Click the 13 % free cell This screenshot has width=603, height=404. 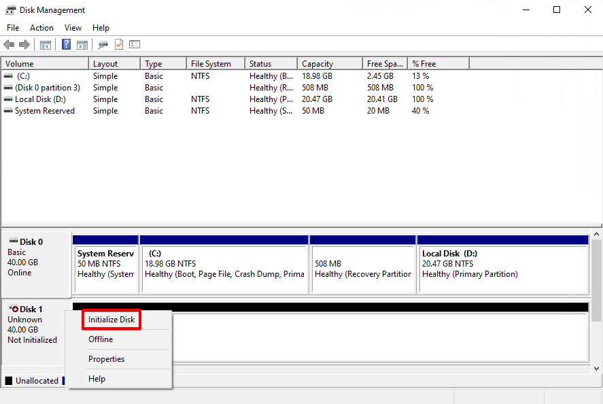420,76
